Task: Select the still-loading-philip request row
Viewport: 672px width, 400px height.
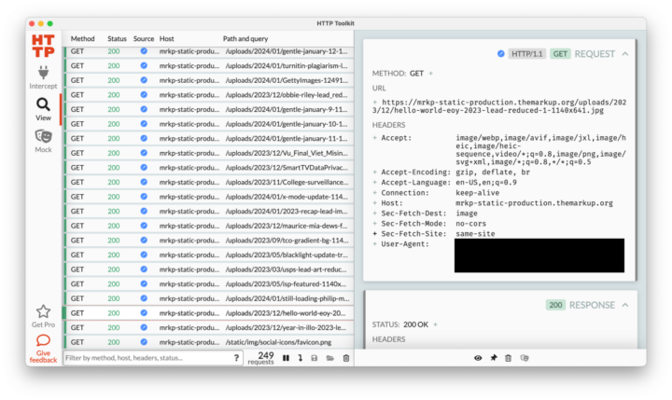Action: 209,298
